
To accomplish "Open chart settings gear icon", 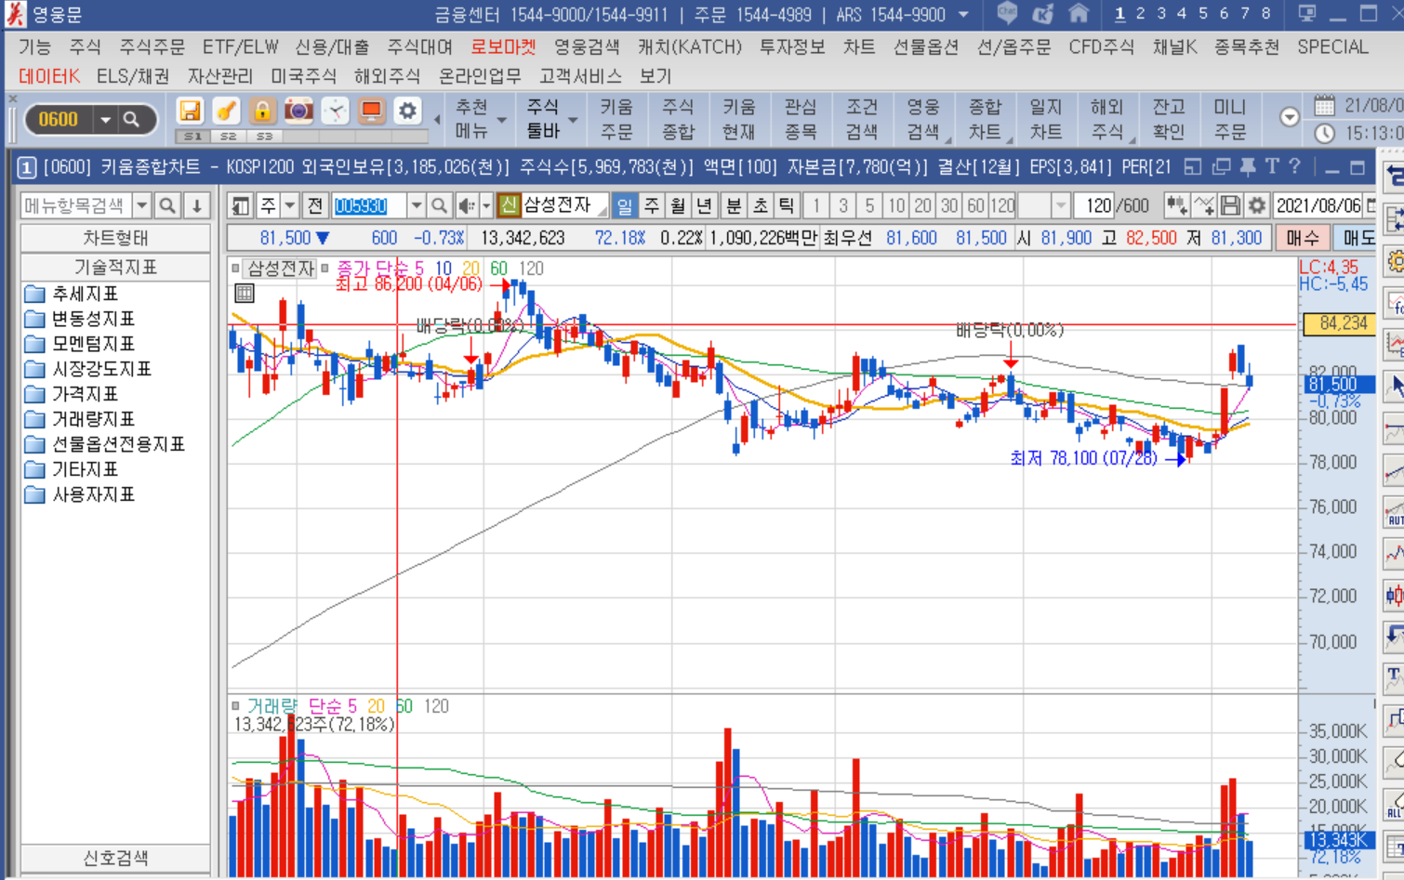I will click(x=1257, y=205).
